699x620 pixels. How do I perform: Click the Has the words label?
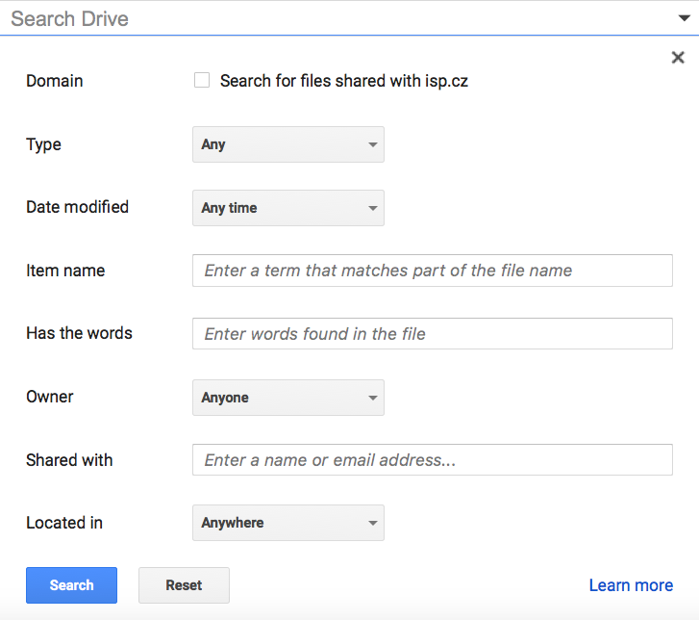pyautogui.click(x=79, y=333)
